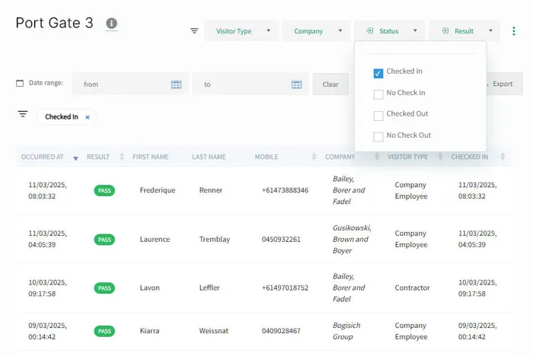Tick the No Check In checkbox
533x356 pixels.
click(378, 94)
